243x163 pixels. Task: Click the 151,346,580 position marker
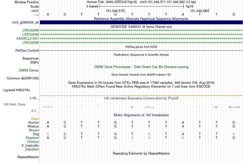tap(199, 11)
